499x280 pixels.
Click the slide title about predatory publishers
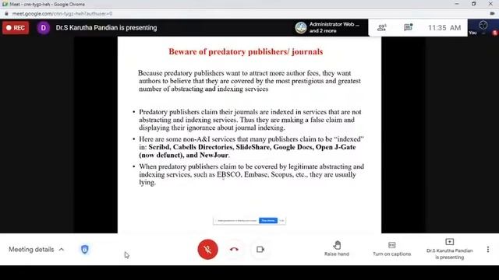(x=246, y=51)
